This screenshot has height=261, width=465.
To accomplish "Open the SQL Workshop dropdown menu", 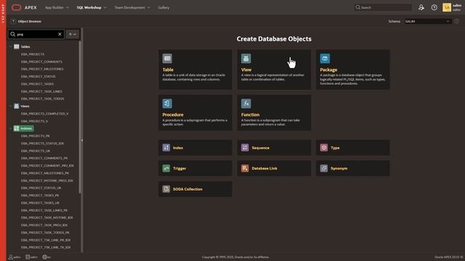I will [x=92, y=7].
